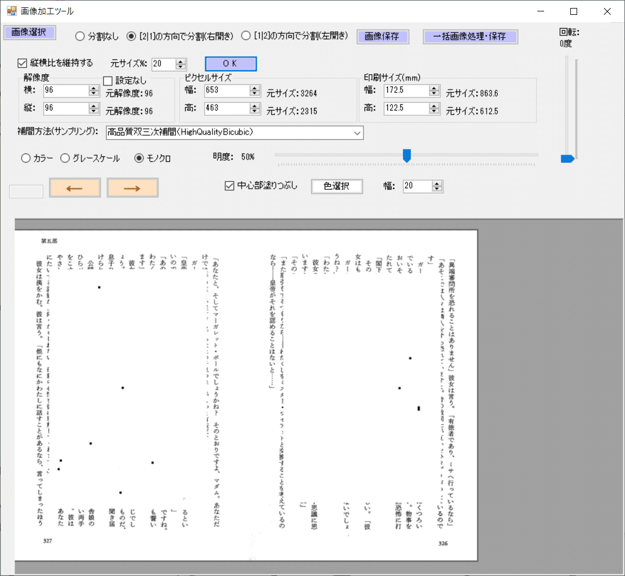The image size is (625, 576).
Task: Go to previous image with left arrow
Action: point(75,188)
